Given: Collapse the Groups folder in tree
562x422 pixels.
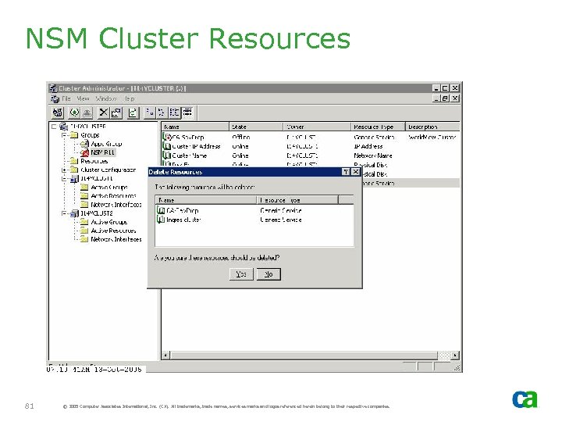Looking at the screenshot, I should (x=64, y=135).
